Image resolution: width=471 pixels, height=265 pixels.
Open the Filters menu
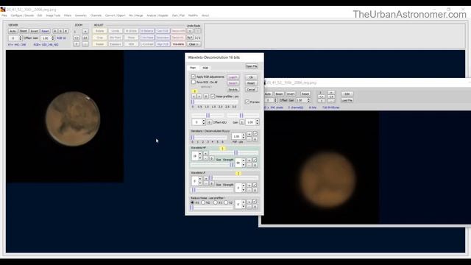68,15
